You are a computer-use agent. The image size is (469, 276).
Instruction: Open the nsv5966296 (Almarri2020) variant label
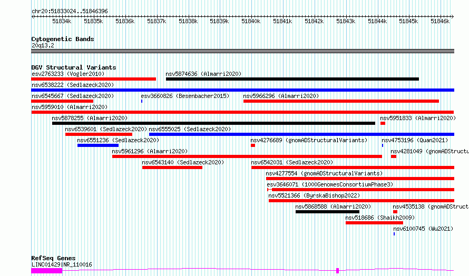281,96
